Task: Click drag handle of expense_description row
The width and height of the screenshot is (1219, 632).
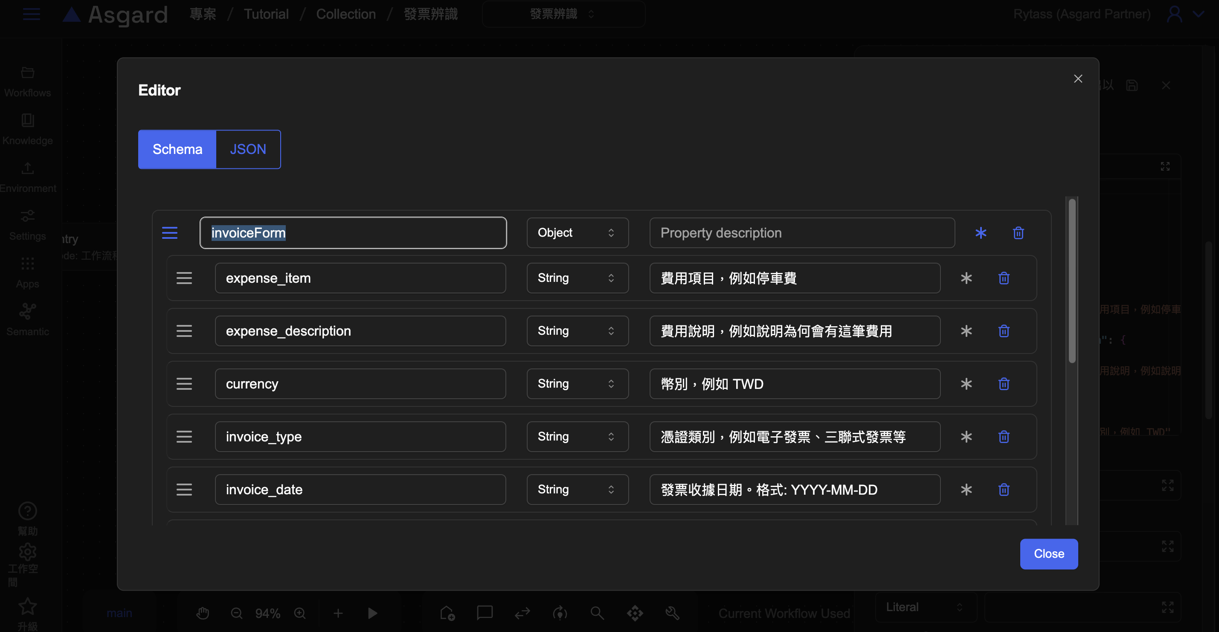Action: point(184,331)
